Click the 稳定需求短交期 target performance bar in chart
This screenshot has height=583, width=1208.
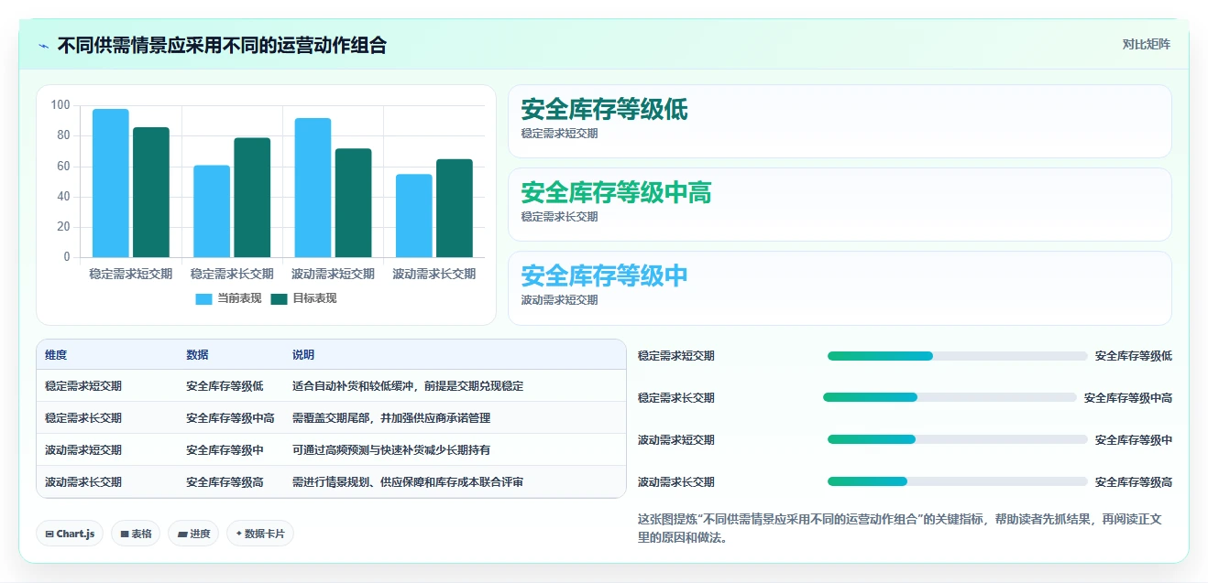tap(151, 192)
